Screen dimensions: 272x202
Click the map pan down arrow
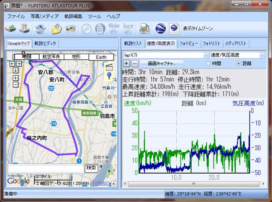15,70
